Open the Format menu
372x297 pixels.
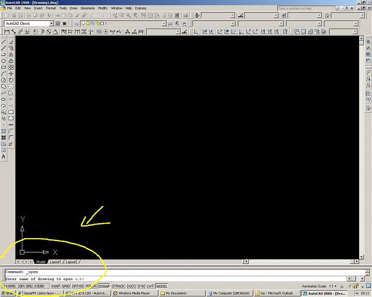[x=51, y=8]
